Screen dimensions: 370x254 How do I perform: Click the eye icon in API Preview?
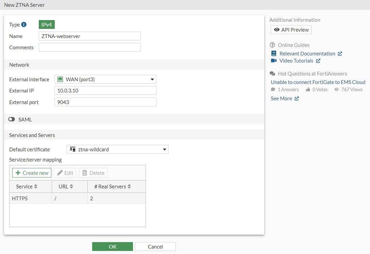(277, 30)
